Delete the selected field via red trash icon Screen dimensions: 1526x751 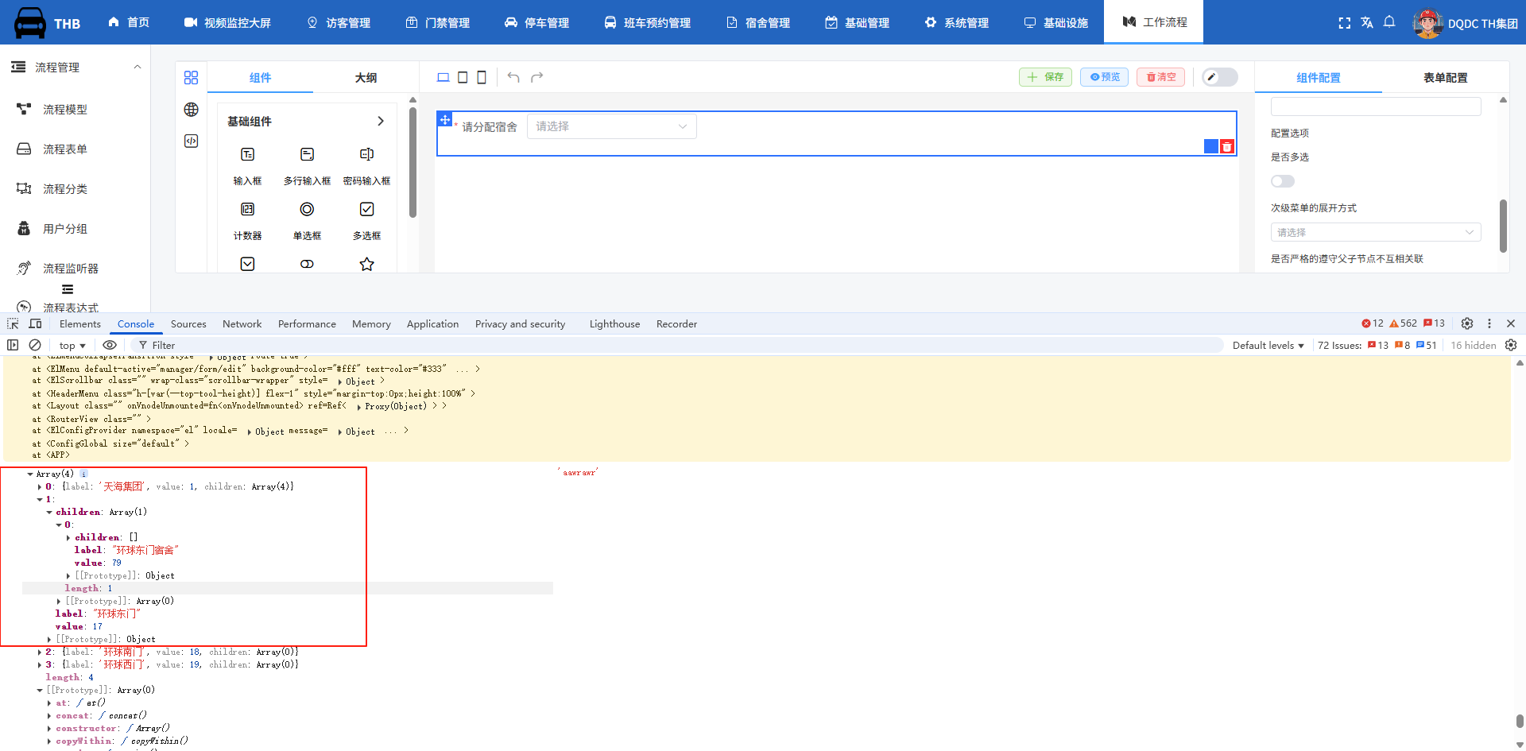1227,146
